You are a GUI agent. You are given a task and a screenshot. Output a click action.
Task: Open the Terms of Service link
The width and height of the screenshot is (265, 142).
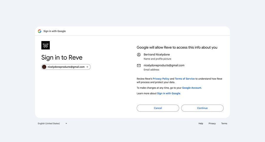[185, 79]
